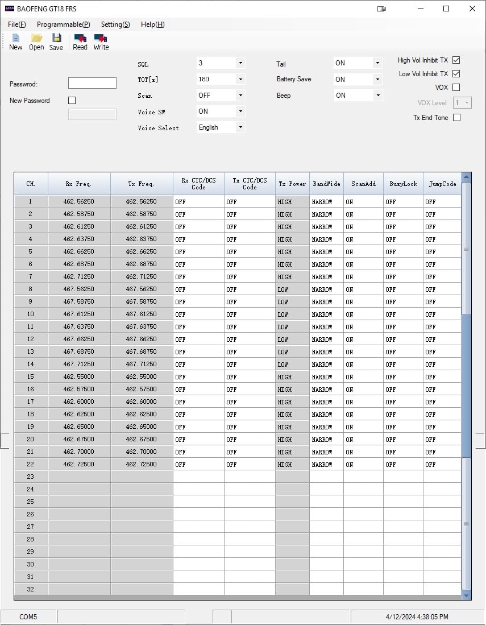Expand the SQL dropdown
The image size is (486, 625).
tap(240, 63)
